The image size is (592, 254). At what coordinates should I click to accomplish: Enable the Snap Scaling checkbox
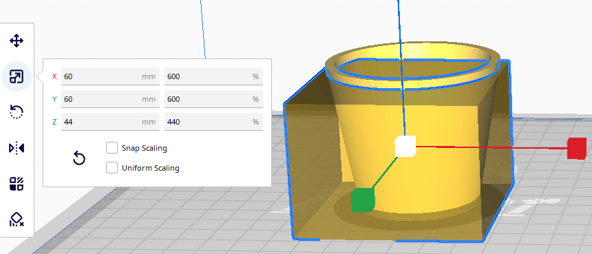(112, 148)
